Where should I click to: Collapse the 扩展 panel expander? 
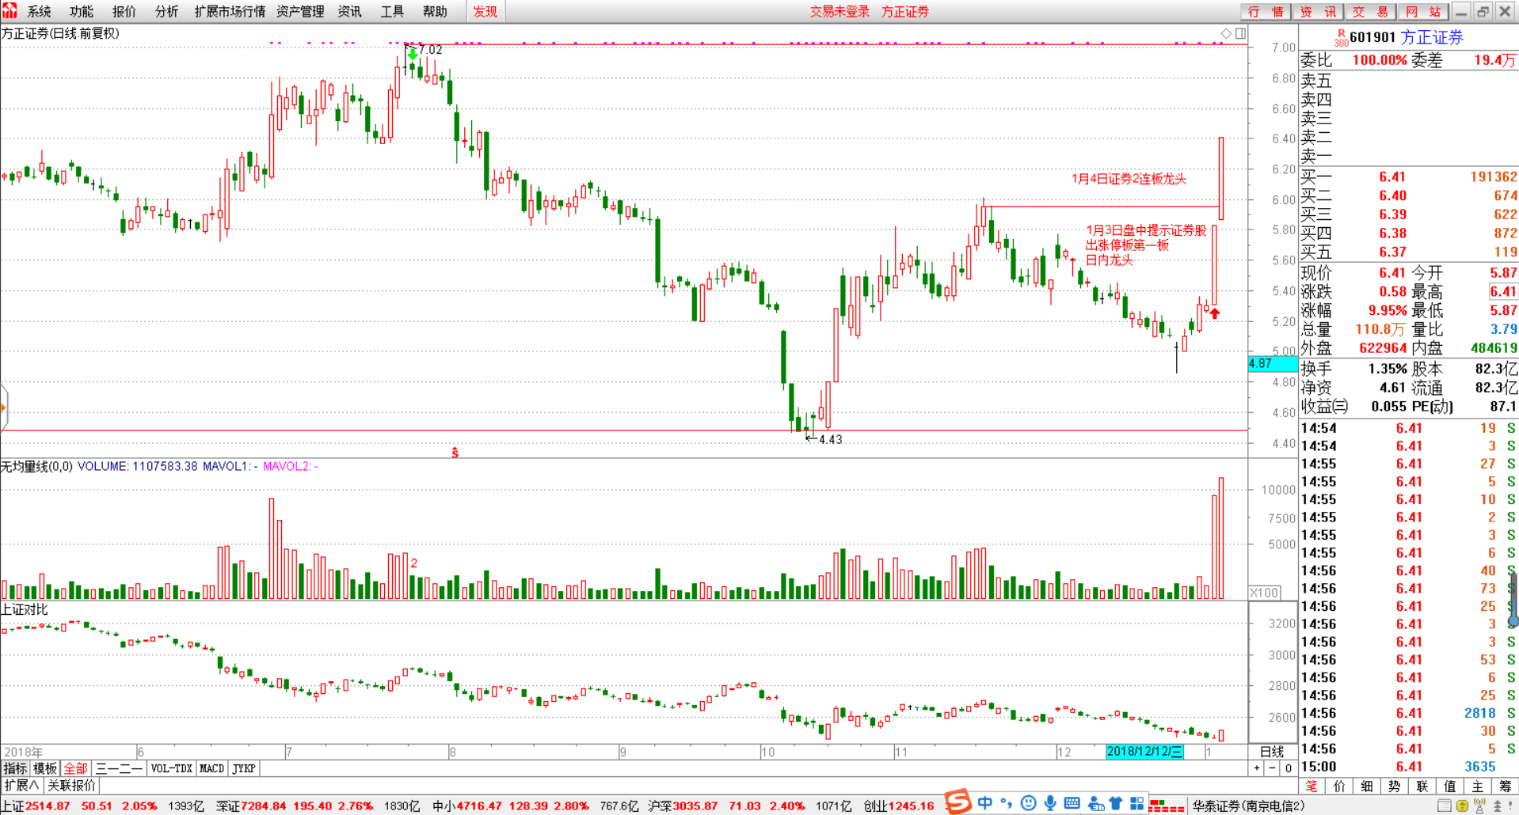click(x=21, y=786)
